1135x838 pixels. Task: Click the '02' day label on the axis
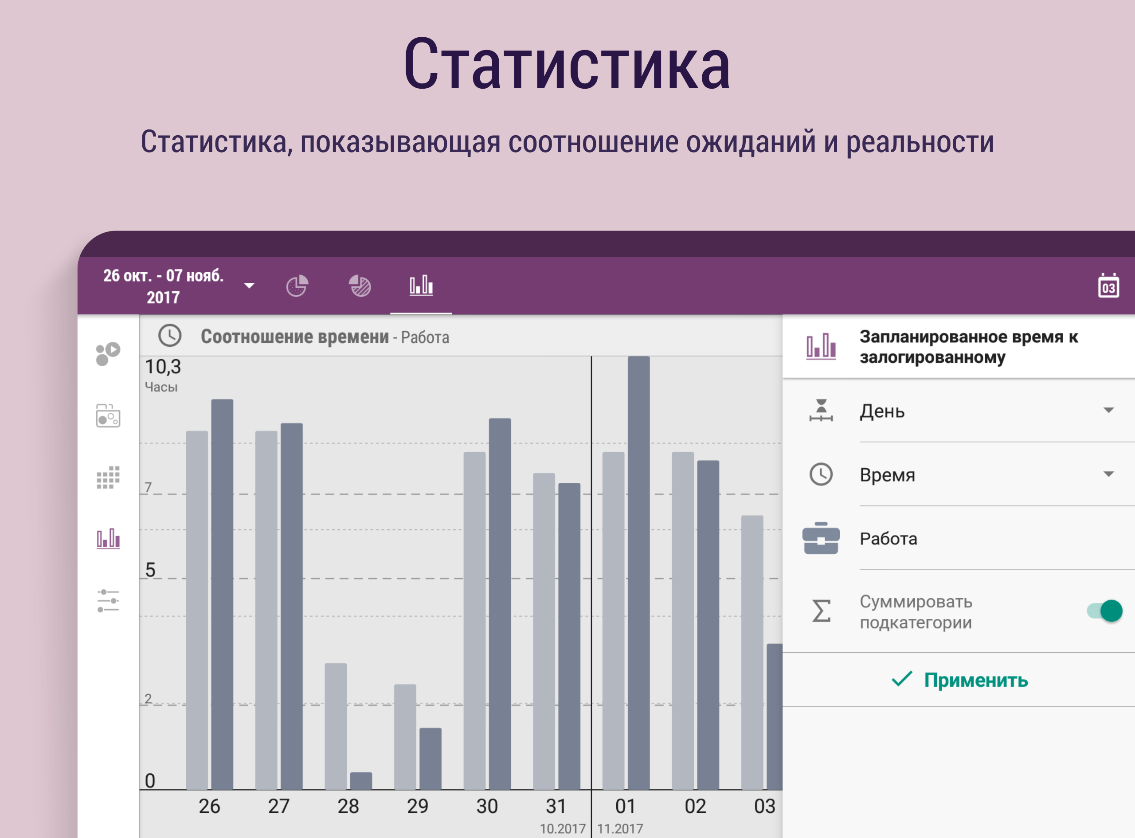[695, 806]
